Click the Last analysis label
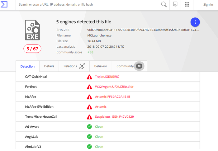Screen dimensions: 218x151 [x=66, y=47]
